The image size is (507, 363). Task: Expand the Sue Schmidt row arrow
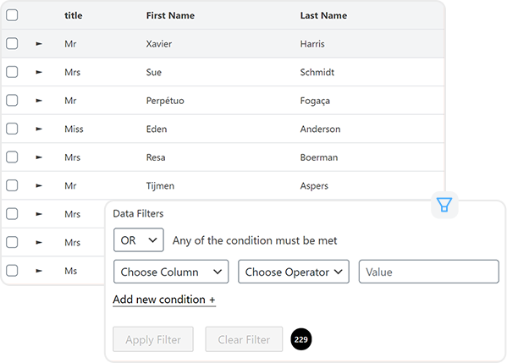(39, 72)
